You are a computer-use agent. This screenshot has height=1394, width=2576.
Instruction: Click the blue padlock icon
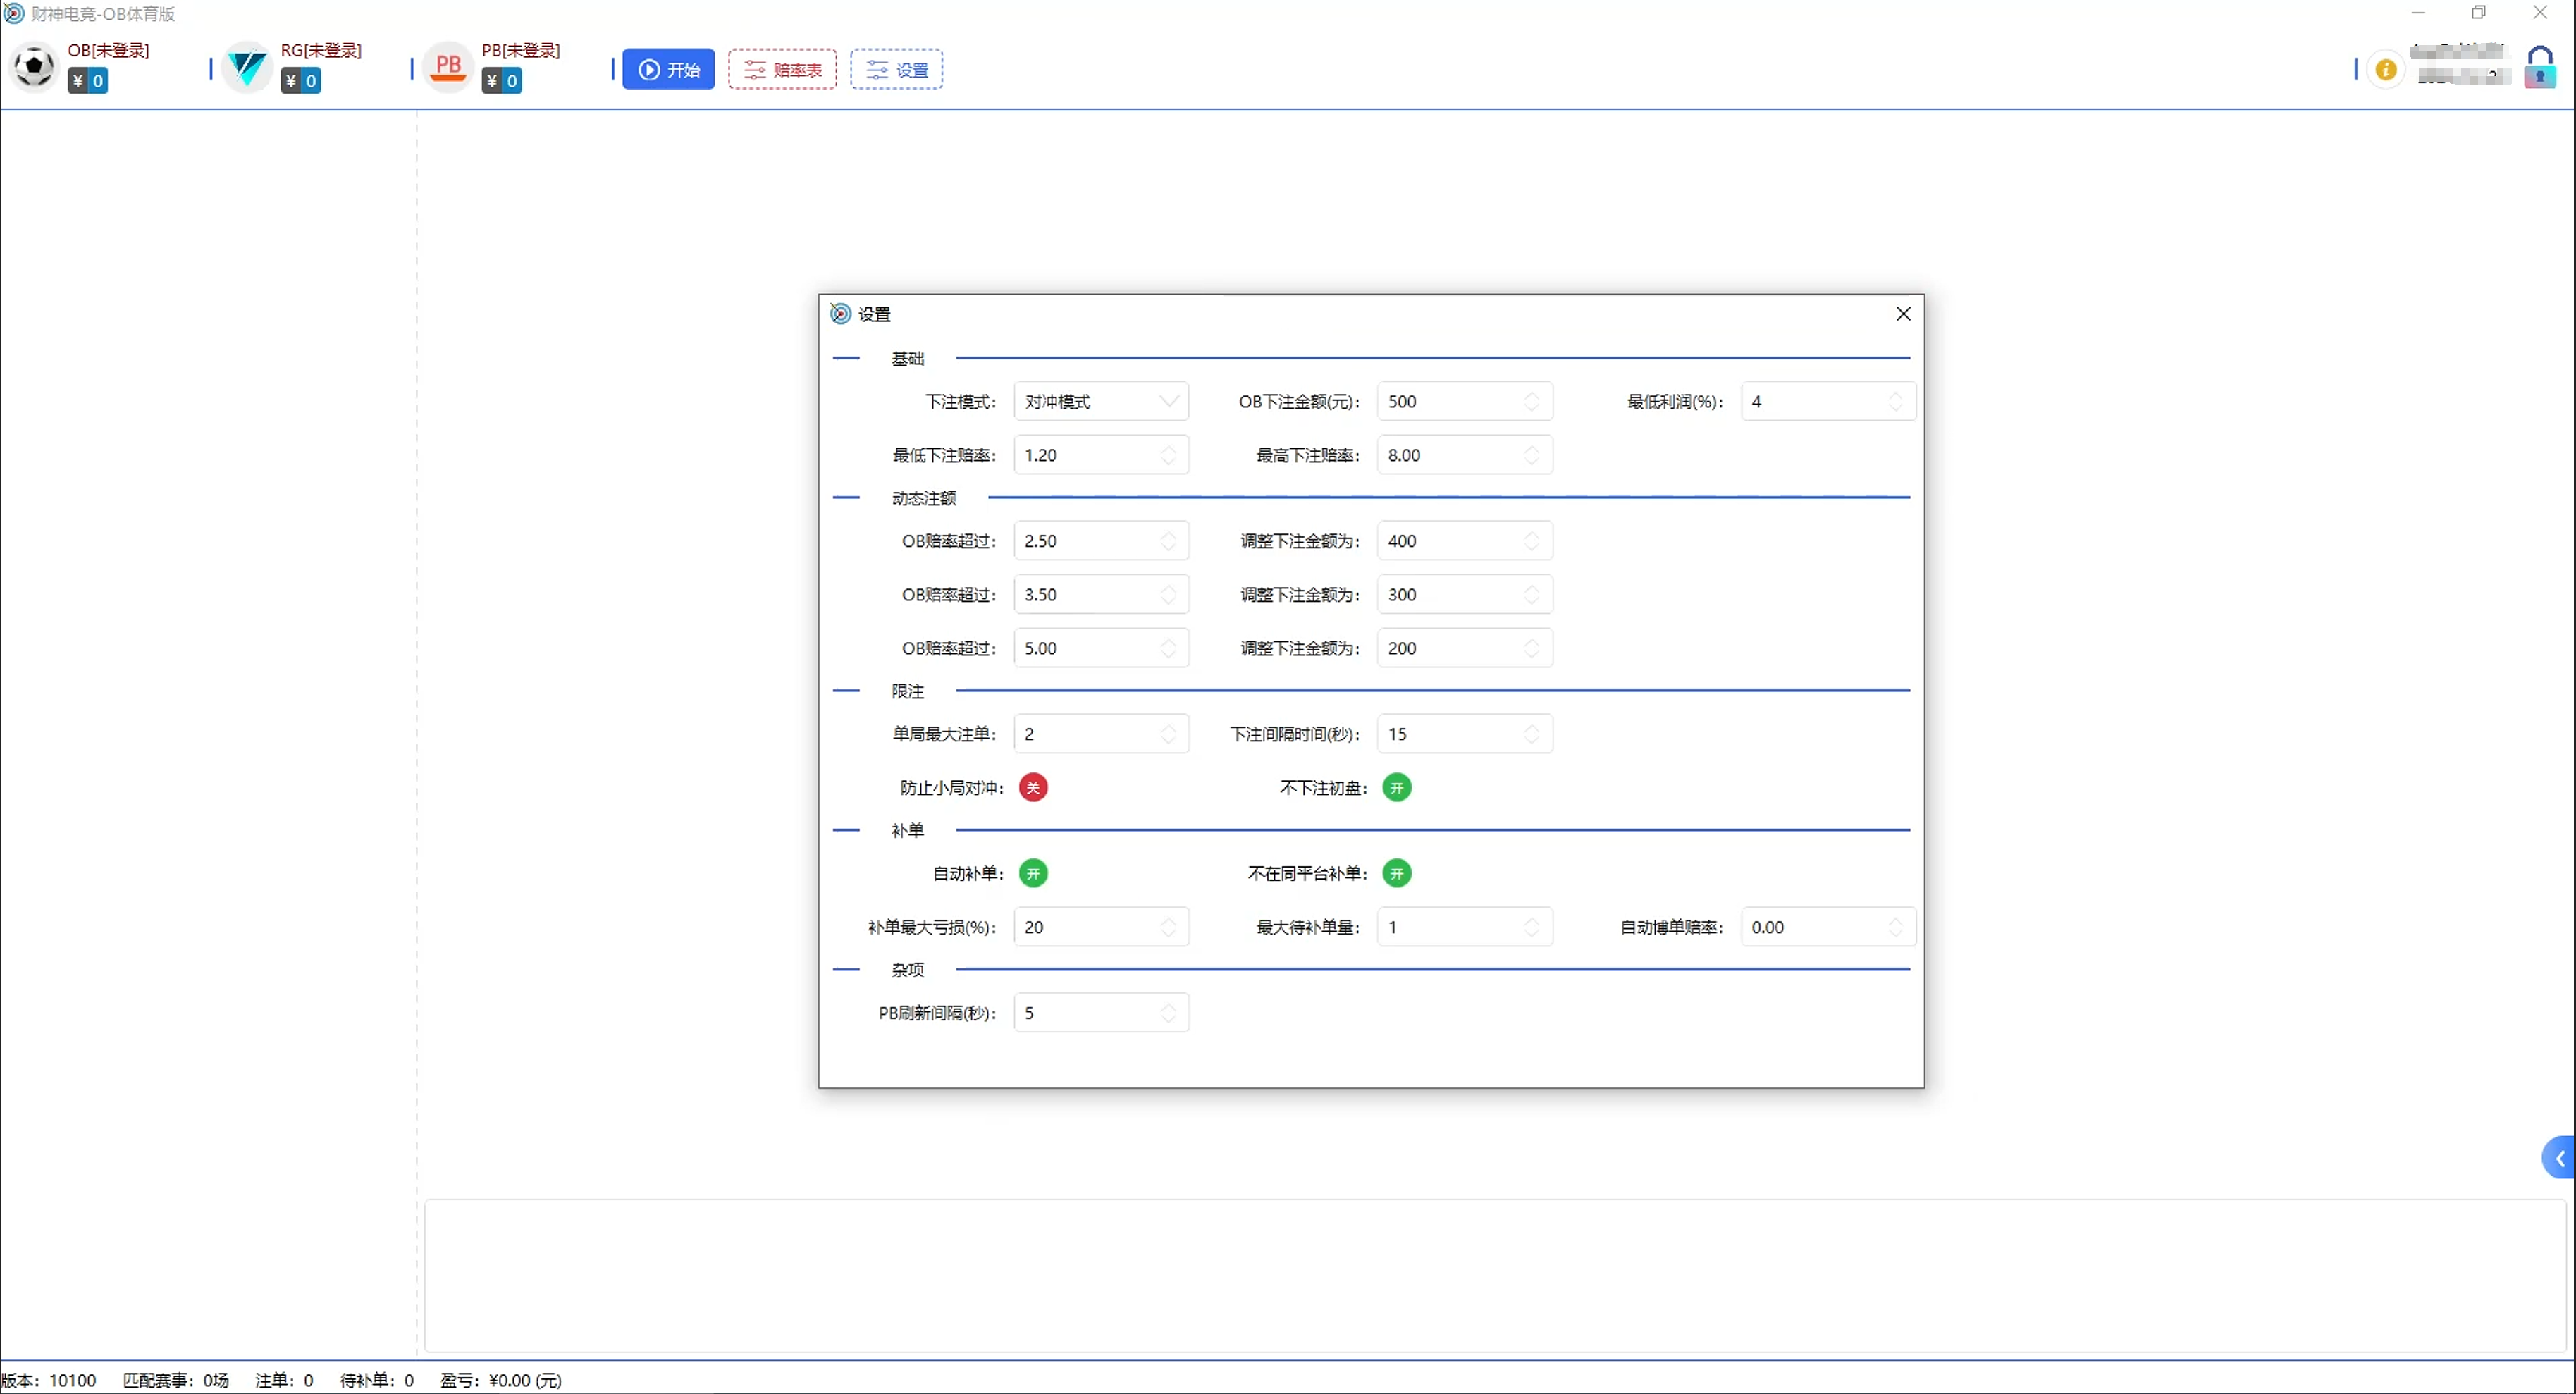click(x=2540, y=68)
